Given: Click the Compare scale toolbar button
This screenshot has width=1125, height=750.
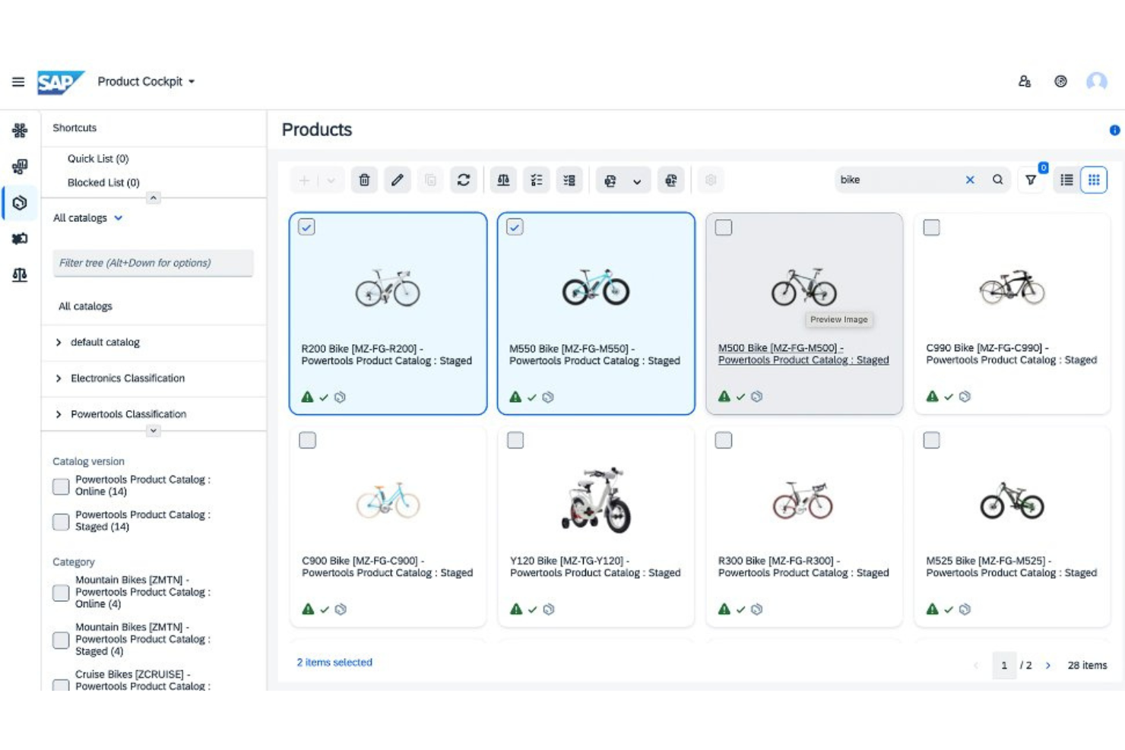Looking at the screenshot, I should 503,180.
